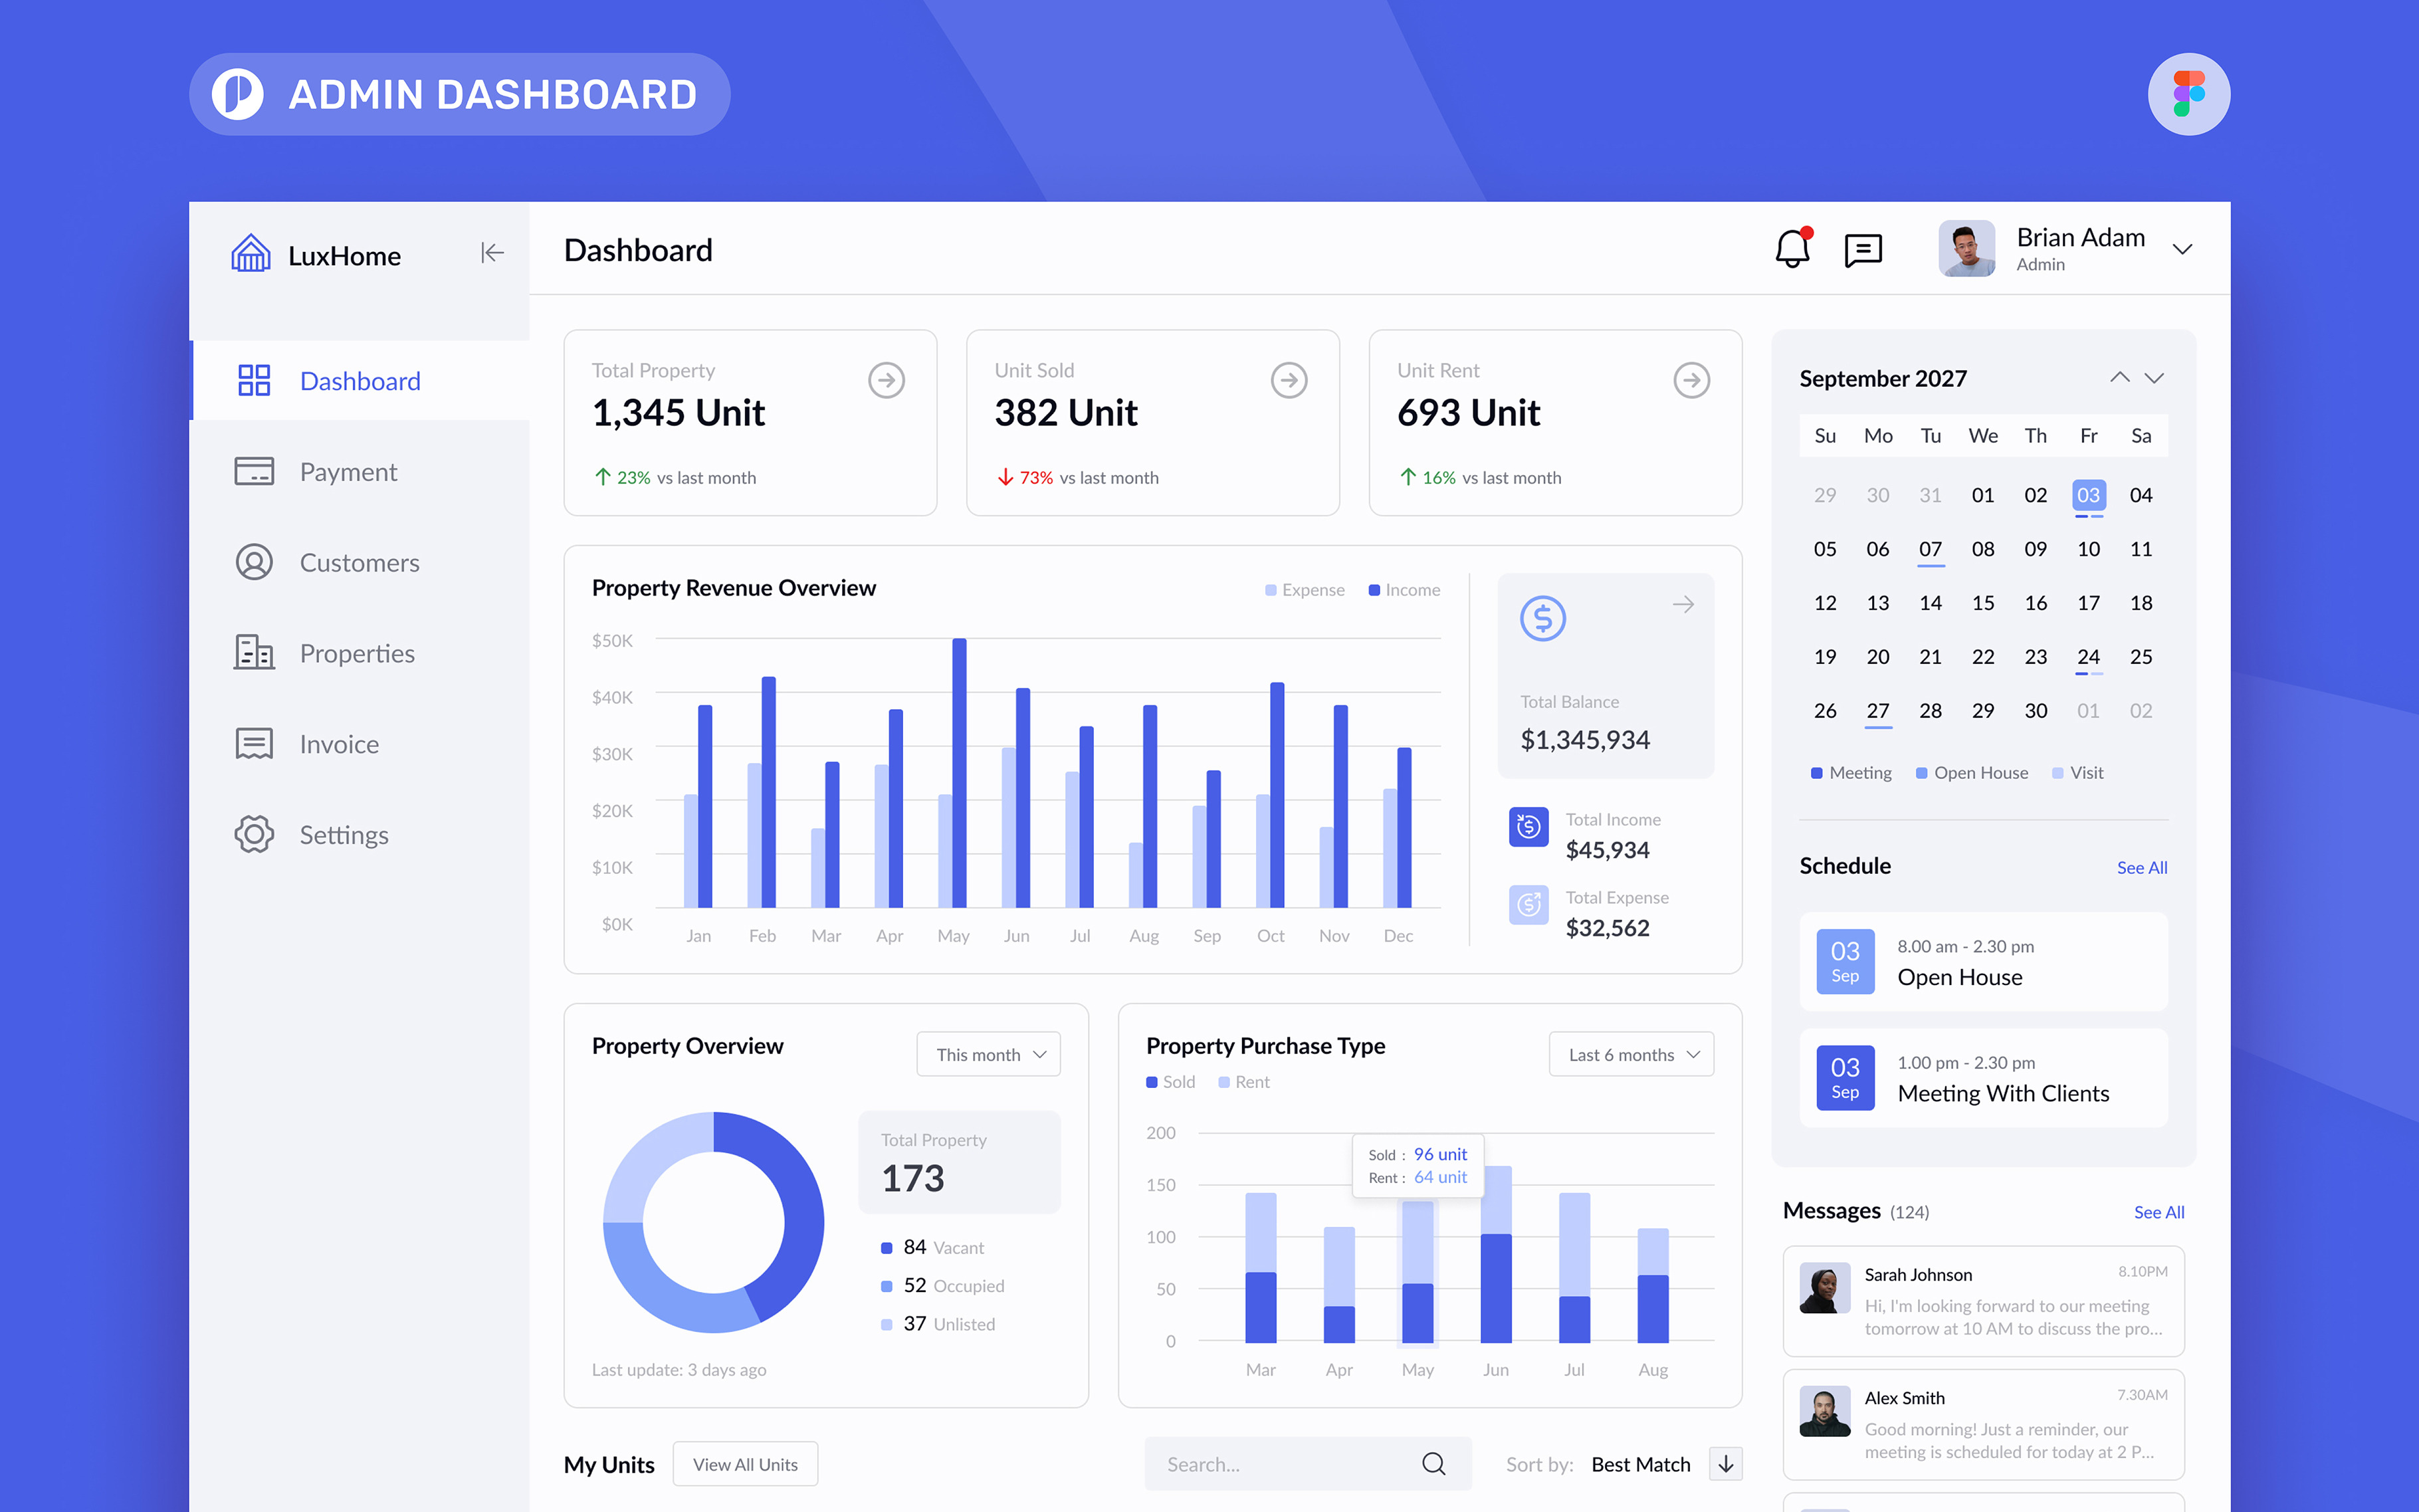Go to Payment in sidebar
Viewport: 2419px width, 1512px height.
pos(348,472)
